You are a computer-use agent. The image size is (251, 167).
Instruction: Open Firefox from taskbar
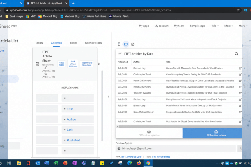(x=139, y=163)
